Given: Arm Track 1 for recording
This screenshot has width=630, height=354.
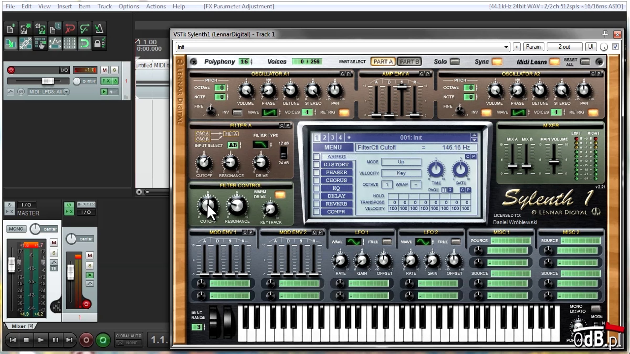Looking at the screenshot, I should pos(11,70).
